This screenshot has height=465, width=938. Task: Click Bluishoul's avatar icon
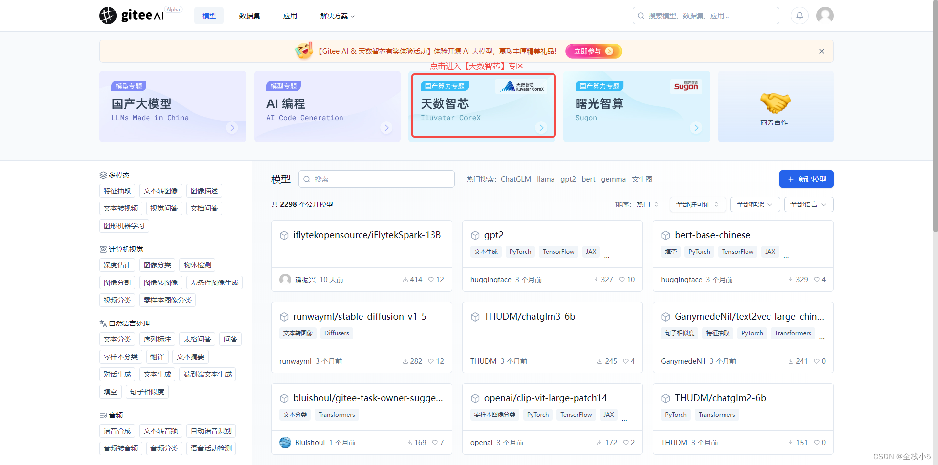click(285, 443)
